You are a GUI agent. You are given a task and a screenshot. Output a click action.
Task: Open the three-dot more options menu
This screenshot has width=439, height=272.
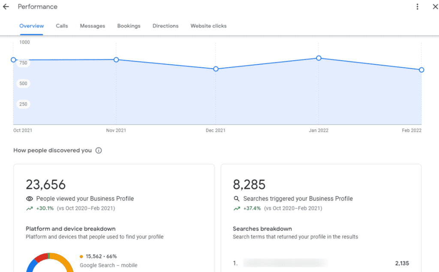pyautogui.click(x=417, y=7)
